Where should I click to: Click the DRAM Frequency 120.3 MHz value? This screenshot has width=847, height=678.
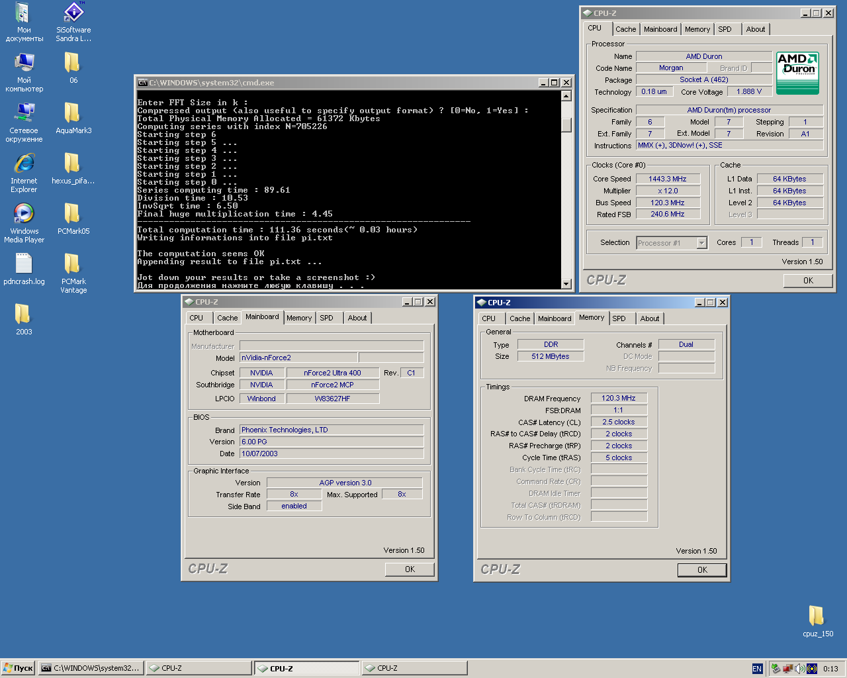[619, 398]
